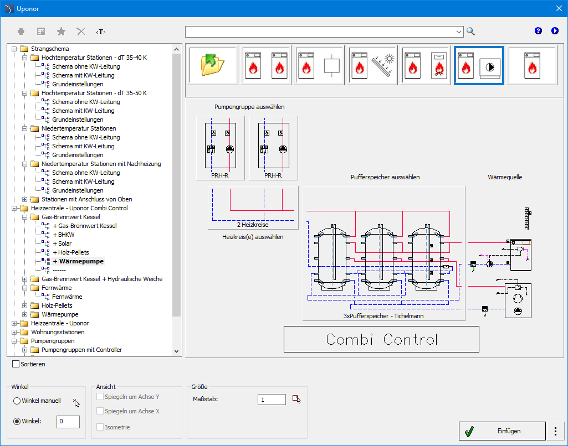Click the pick-scale icon beside Maßstab

coord(296,399)
